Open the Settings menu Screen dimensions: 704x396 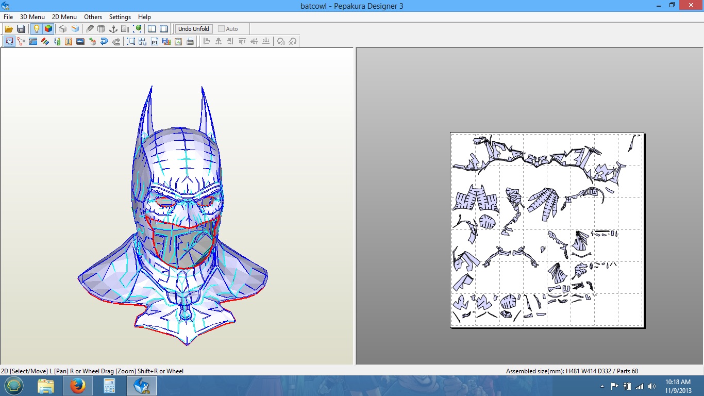120,17
